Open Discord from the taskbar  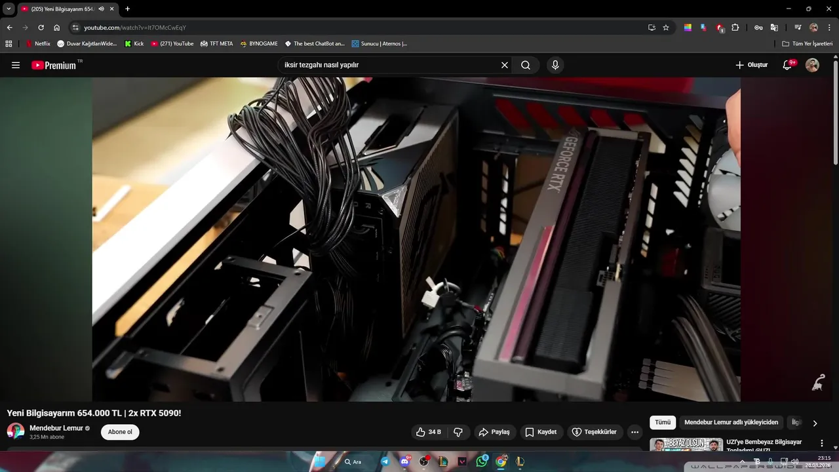click(x=405, y=462)
